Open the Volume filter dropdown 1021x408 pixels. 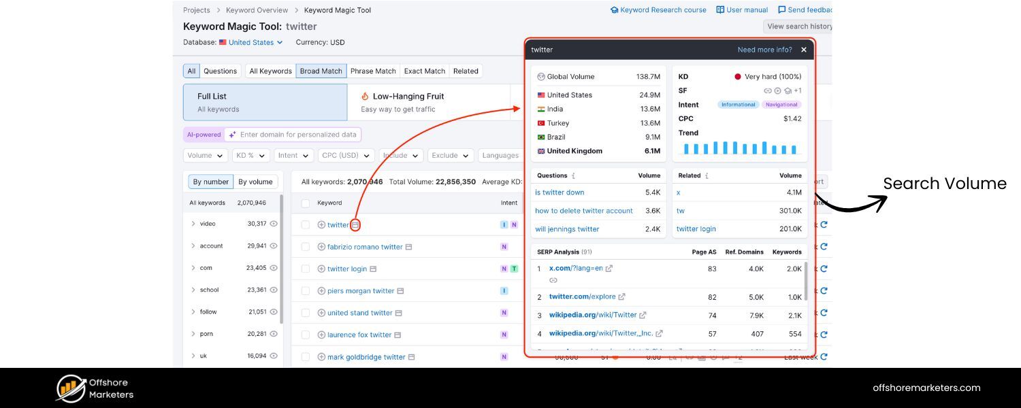point(204,155)
